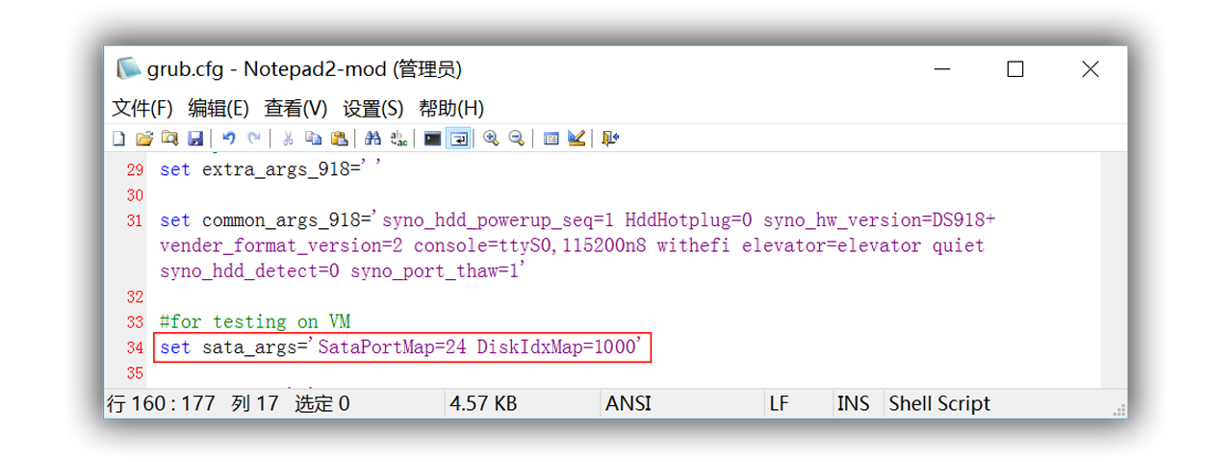This screenshot has width=1232, height=462.
Task: Click the LF line ending status field
Action: (779, 404)
